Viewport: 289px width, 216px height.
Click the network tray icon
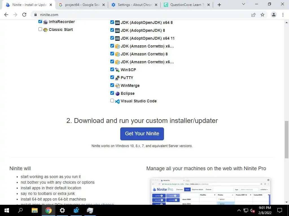tap(246, 210)
